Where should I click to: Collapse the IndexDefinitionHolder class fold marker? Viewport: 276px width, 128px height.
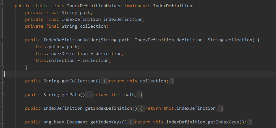pyautogui.click(x=2, y=6)
